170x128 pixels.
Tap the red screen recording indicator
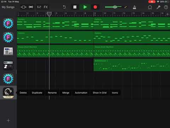coord(152,2)
